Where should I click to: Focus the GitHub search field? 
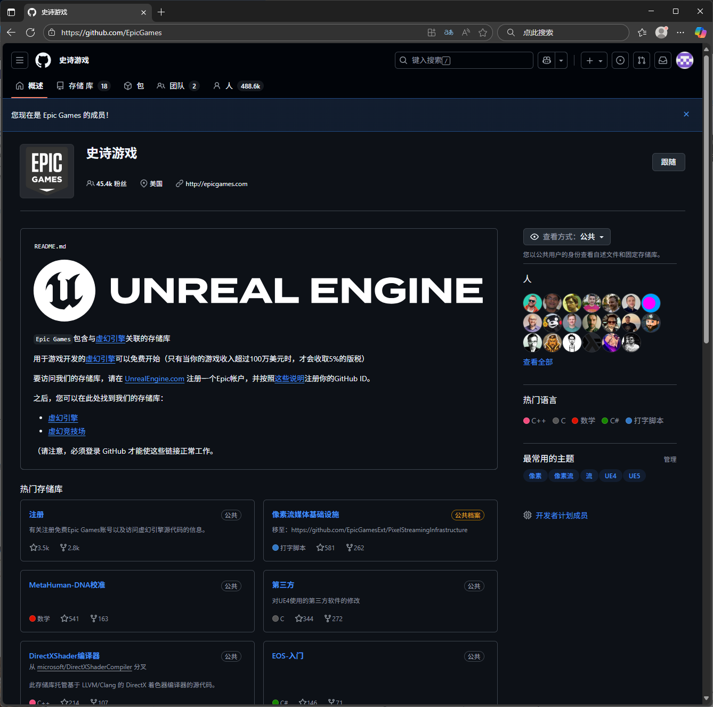[464, 60]
